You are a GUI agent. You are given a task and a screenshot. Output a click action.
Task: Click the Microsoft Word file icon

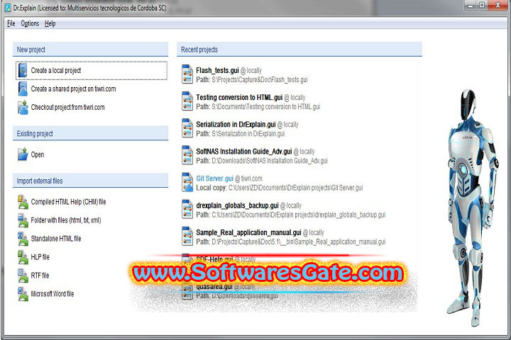(23, 294)
